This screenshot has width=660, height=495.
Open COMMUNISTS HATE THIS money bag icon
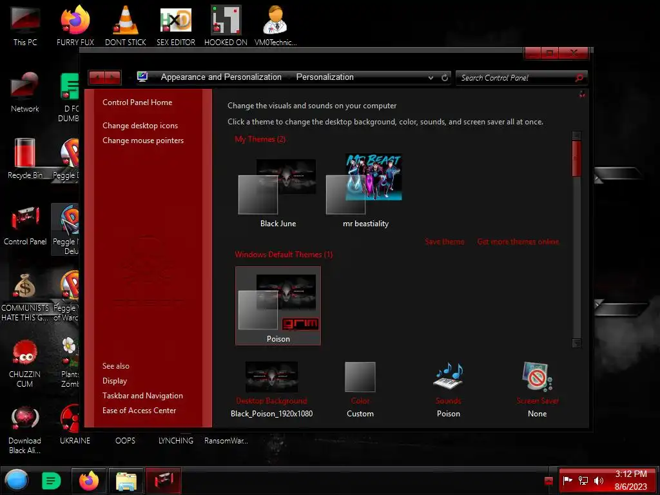(25, 296)
